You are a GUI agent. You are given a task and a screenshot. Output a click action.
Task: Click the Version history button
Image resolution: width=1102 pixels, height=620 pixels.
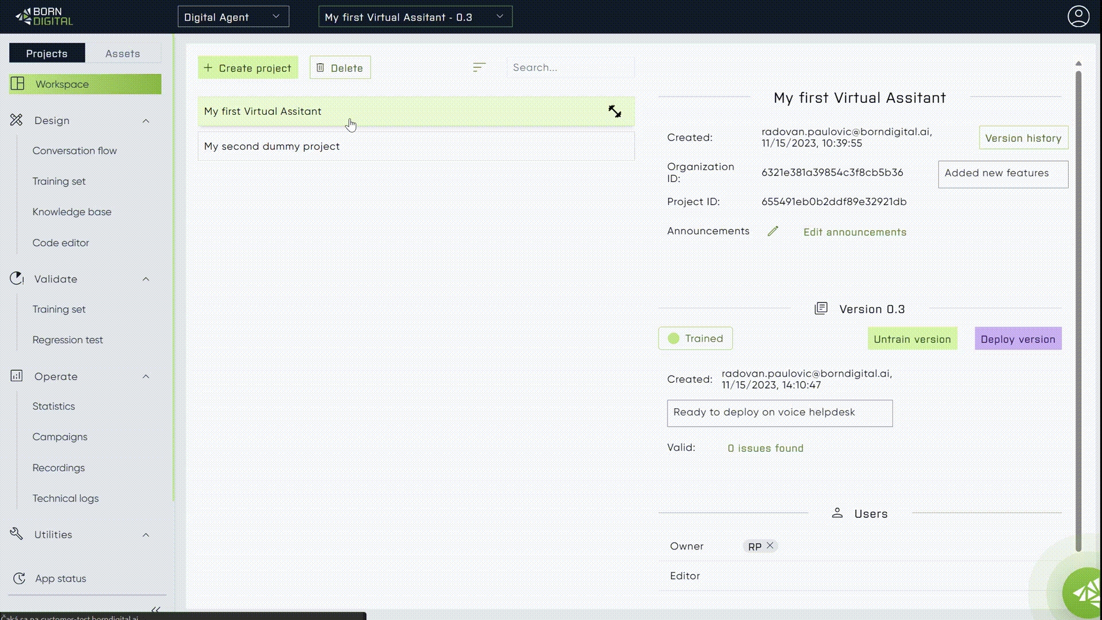pos(1023,138)
